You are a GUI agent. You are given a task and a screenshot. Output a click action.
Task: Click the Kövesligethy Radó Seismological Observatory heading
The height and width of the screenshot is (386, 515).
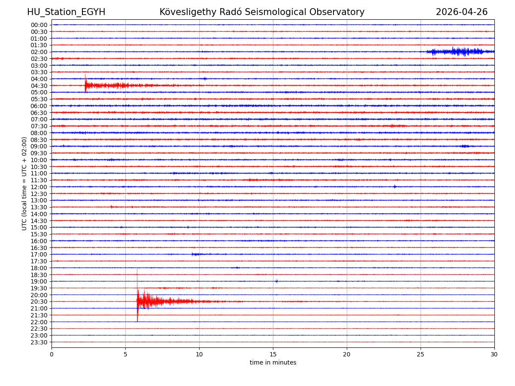(x=262, y=12)
